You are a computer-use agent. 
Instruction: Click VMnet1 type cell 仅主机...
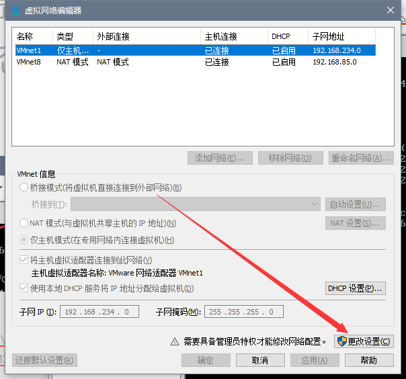73,50
